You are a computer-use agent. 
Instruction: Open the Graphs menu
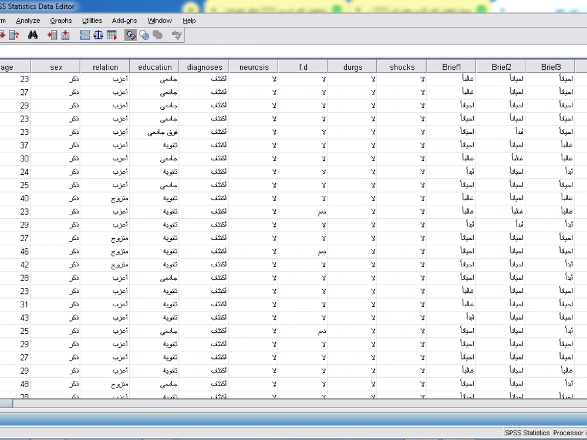click(x=61, y=21)
